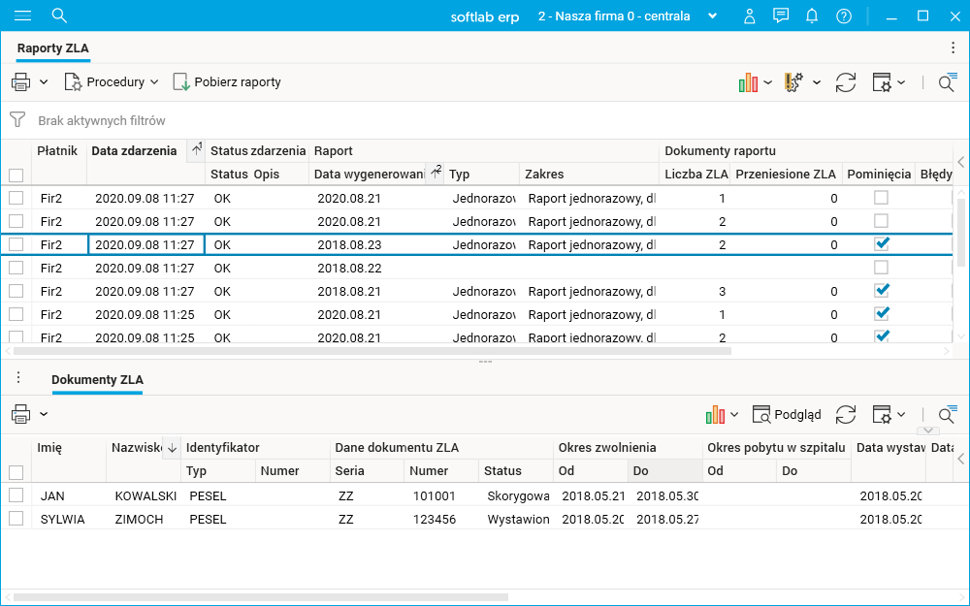Toggle Pominięcia checkbox in selected 2018.08.23 row
970x606 pixels.
pyautogui.click(x=882, y=244)
